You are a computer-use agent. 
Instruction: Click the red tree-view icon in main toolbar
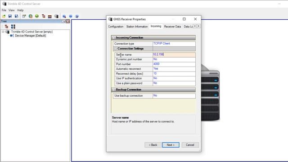[44, 16]
